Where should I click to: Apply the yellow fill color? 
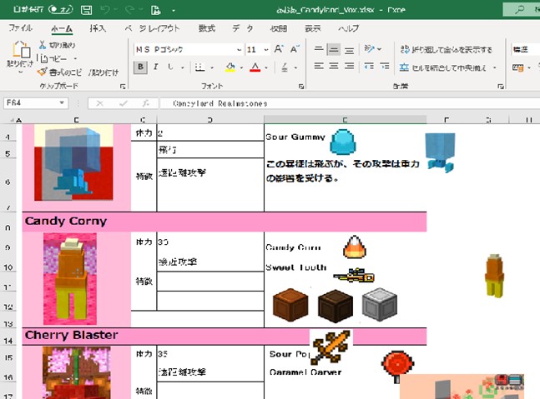[x=230, y=67]
